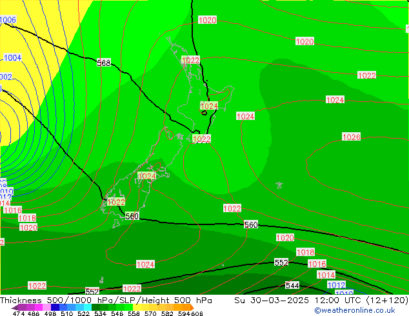This screenshot has width=409, height=316.
Task: Click the legend value '546'
Action: [117, 313]
